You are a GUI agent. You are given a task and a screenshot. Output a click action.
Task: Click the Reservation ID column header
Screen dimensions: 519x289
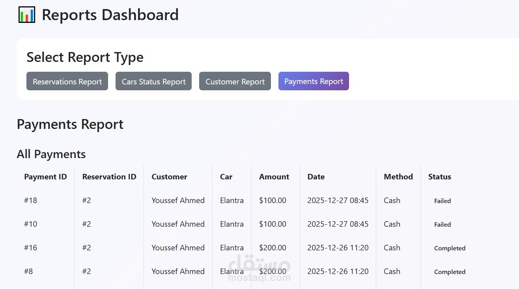109,177
